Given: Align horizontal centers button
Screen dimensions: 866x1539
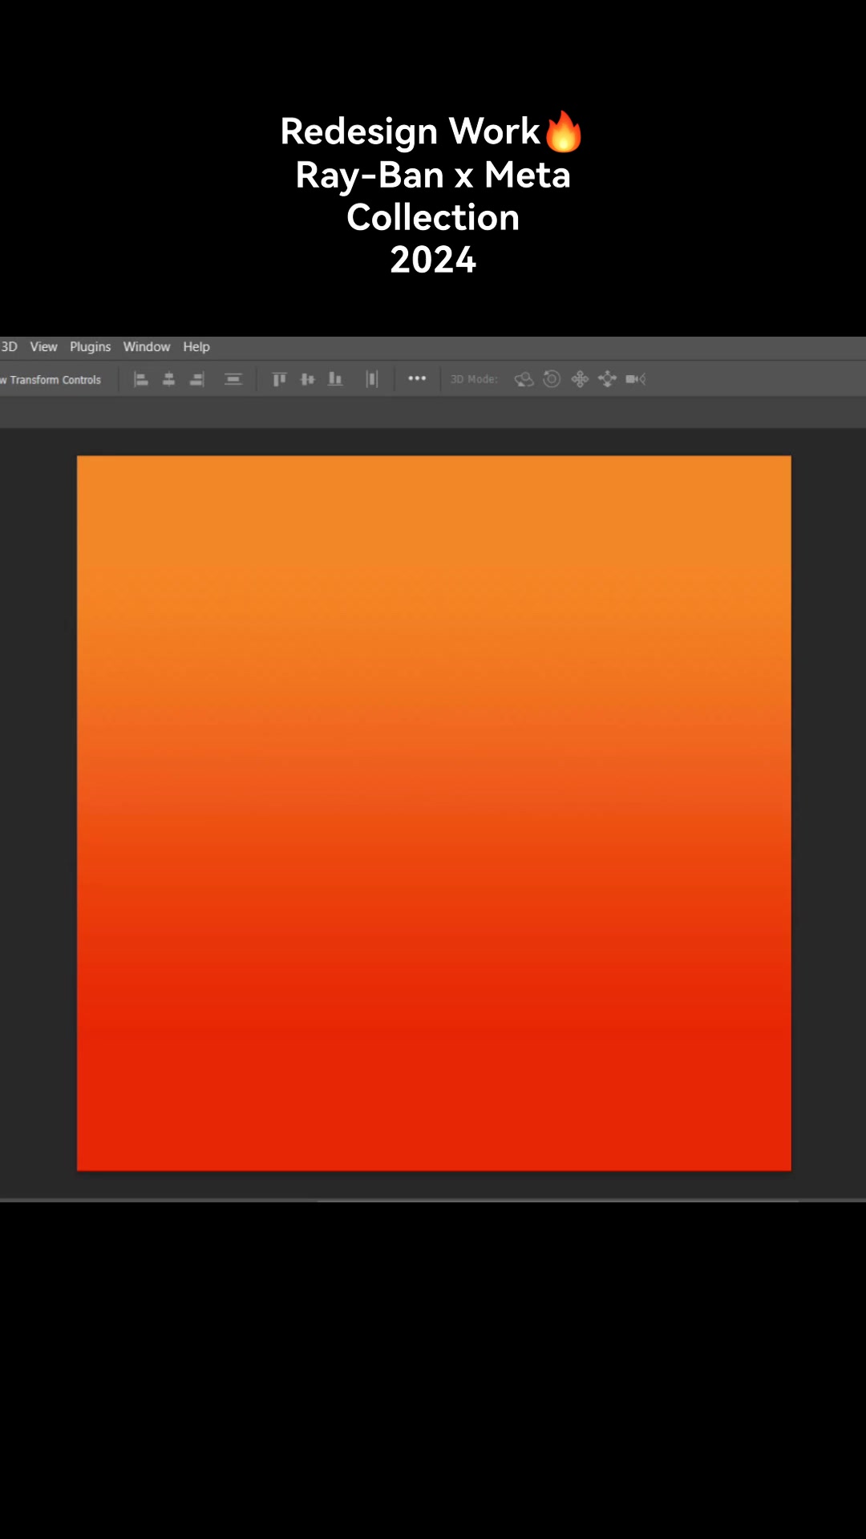Looking at the screenshot, I should click(168, 380).
